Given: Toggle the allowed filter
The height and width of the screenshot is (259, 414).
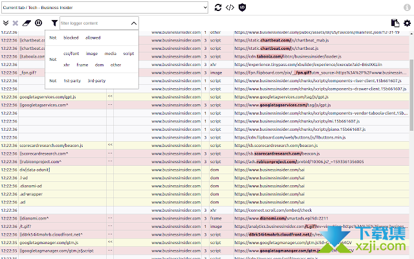Looking at the screenshot, I should tap(93, 38).
